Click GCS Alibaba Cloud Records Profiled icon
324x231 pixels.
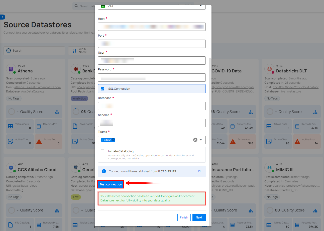pyautogui.click(x=39, y=225)
